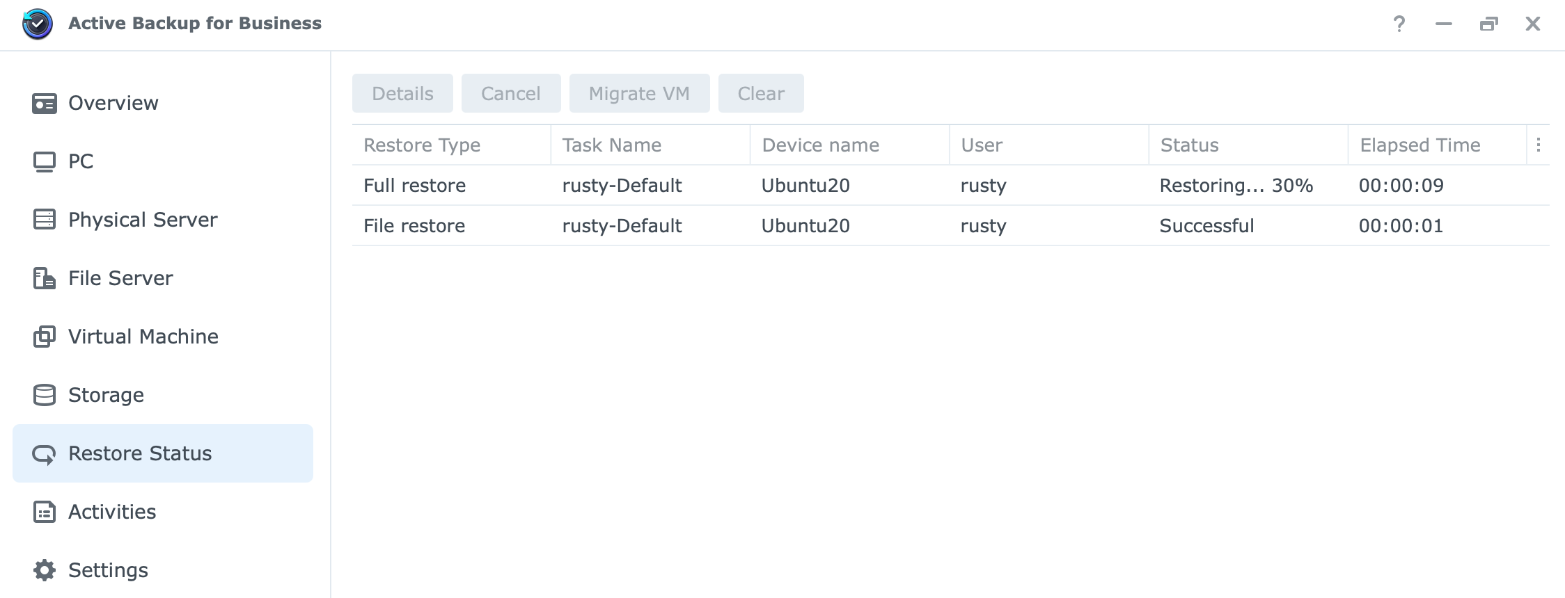Restore down the Active Backup window
This screenshot has width=1565, height=598.
pos(1488,24)
